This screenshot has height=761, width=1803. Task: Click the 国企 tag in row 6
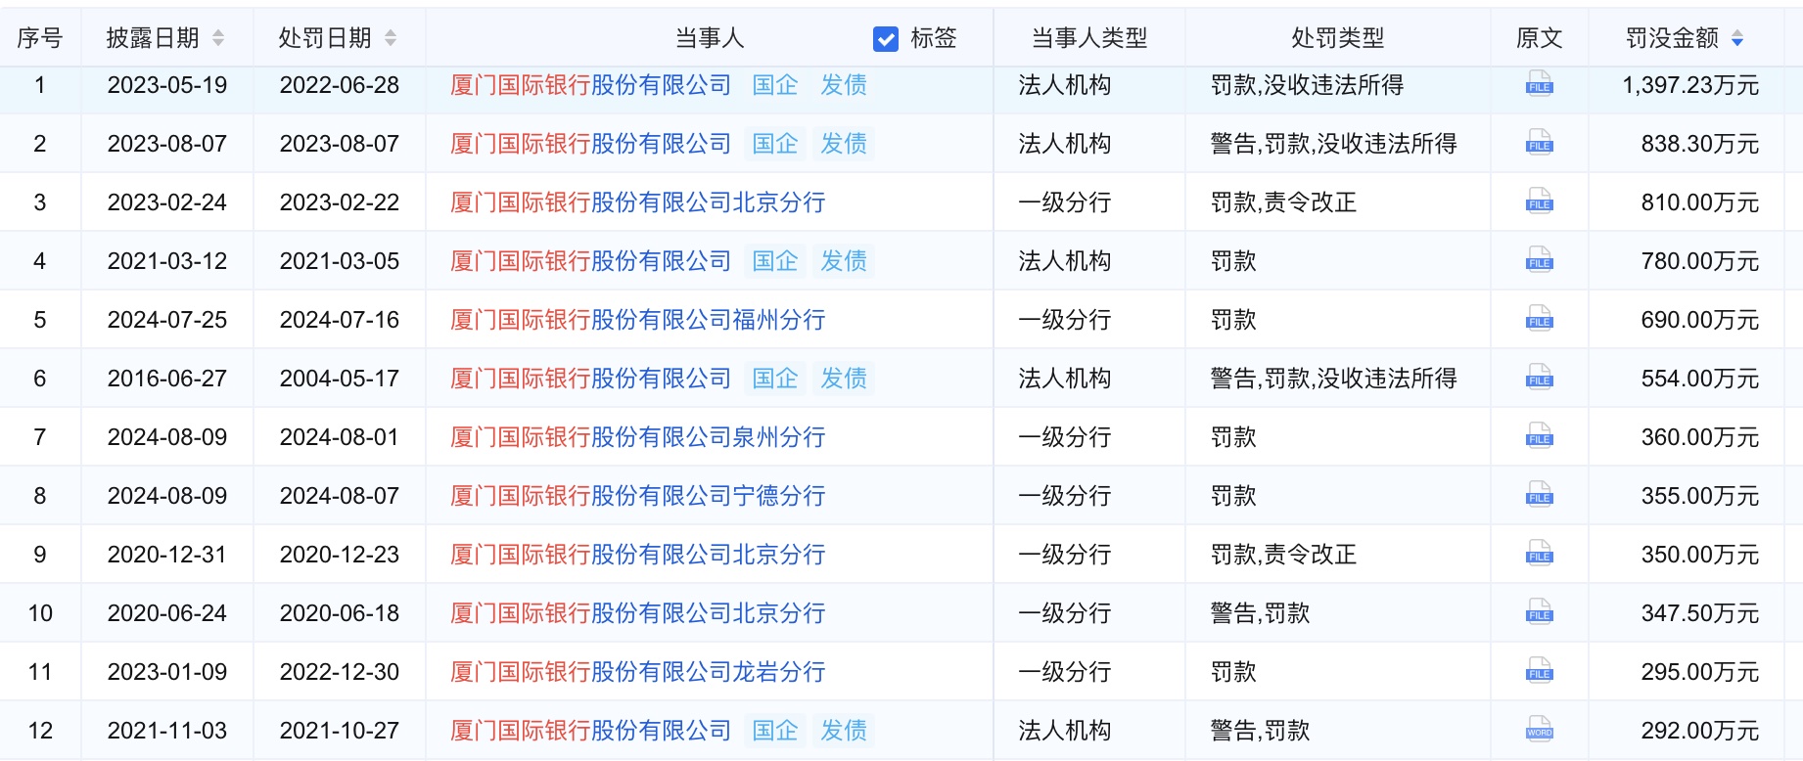coord(775,379)
